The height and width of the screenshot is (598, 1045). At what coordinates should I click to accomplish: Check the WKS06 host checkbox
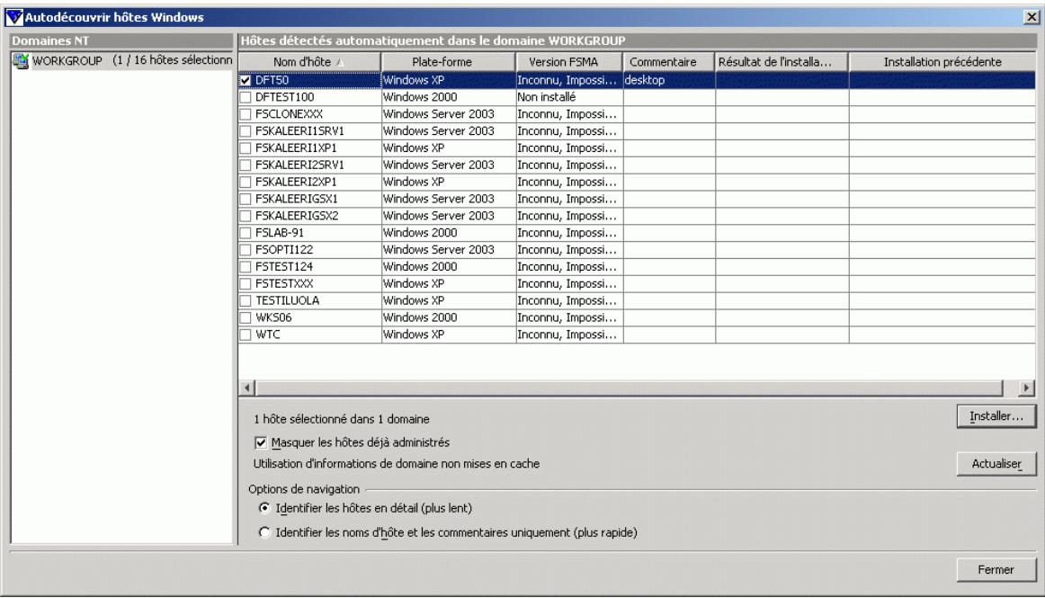tap(246, 317)
